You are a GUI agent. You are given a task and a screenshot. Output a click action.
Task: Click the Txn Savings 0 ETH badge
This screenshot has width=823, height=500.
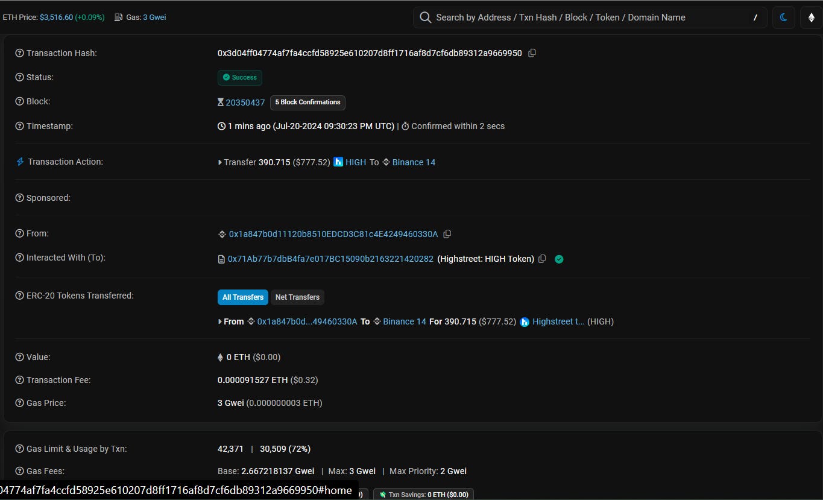[423, 495]
